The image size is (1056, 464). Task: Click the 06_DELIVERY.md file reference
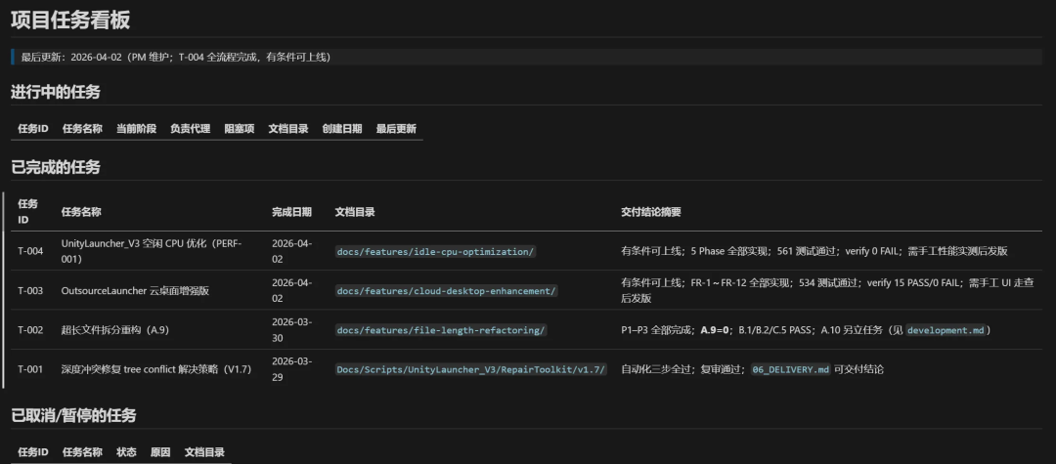[790, 369]
